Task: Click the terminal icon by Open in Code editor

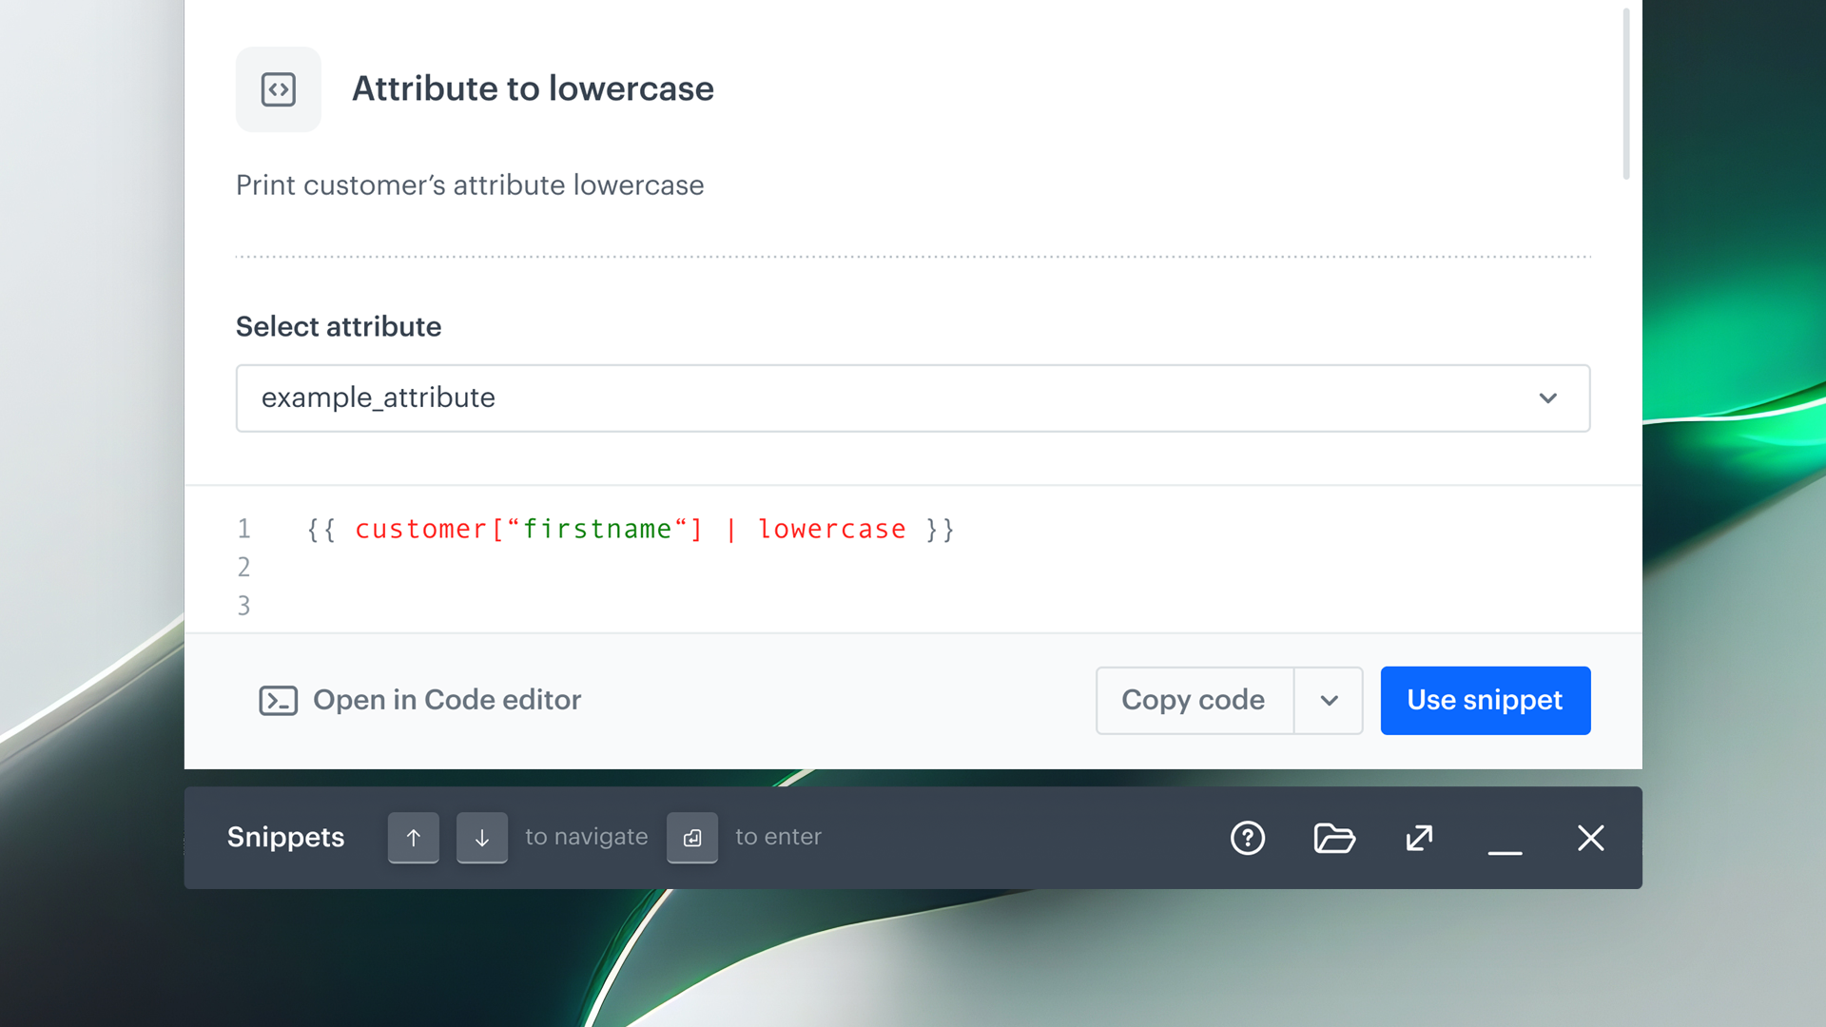Action: [x=278, y=701]
